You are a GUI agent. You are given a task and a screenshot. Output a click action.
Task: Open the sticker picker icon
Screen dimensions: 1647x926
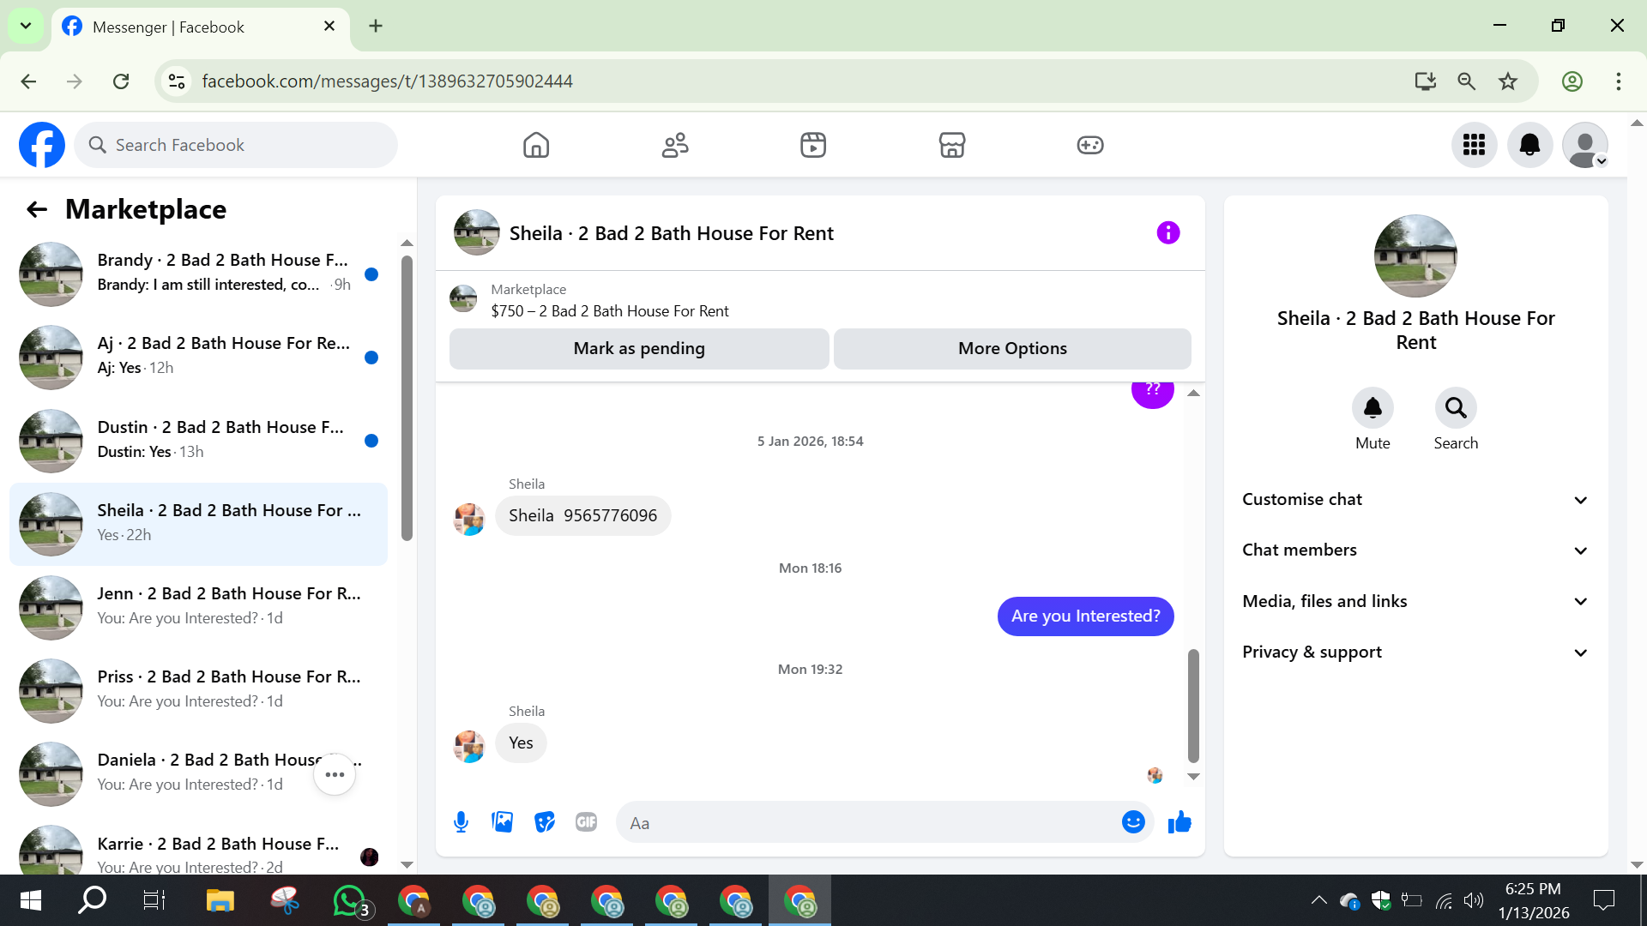click(545, 823)
